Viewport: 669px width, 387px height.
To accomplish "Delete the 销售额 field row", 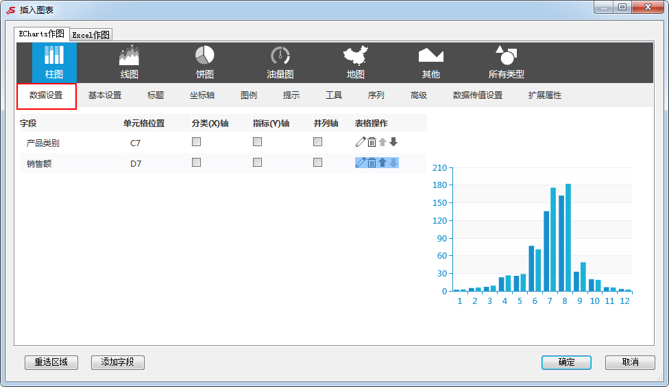I will coord(372,163).
